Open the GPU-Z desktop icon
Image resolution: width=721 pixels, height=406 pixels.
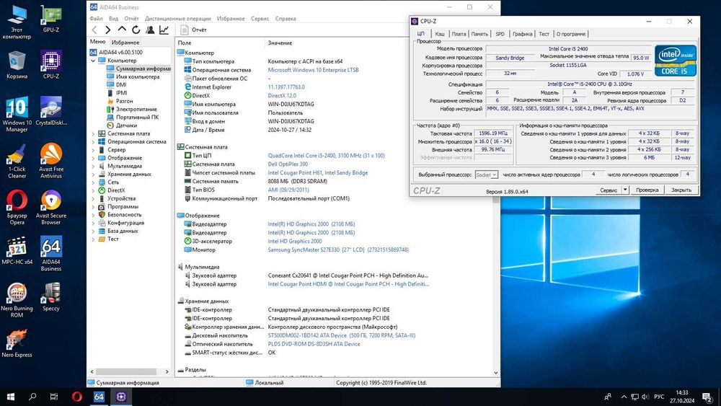[x=51, y=19]
